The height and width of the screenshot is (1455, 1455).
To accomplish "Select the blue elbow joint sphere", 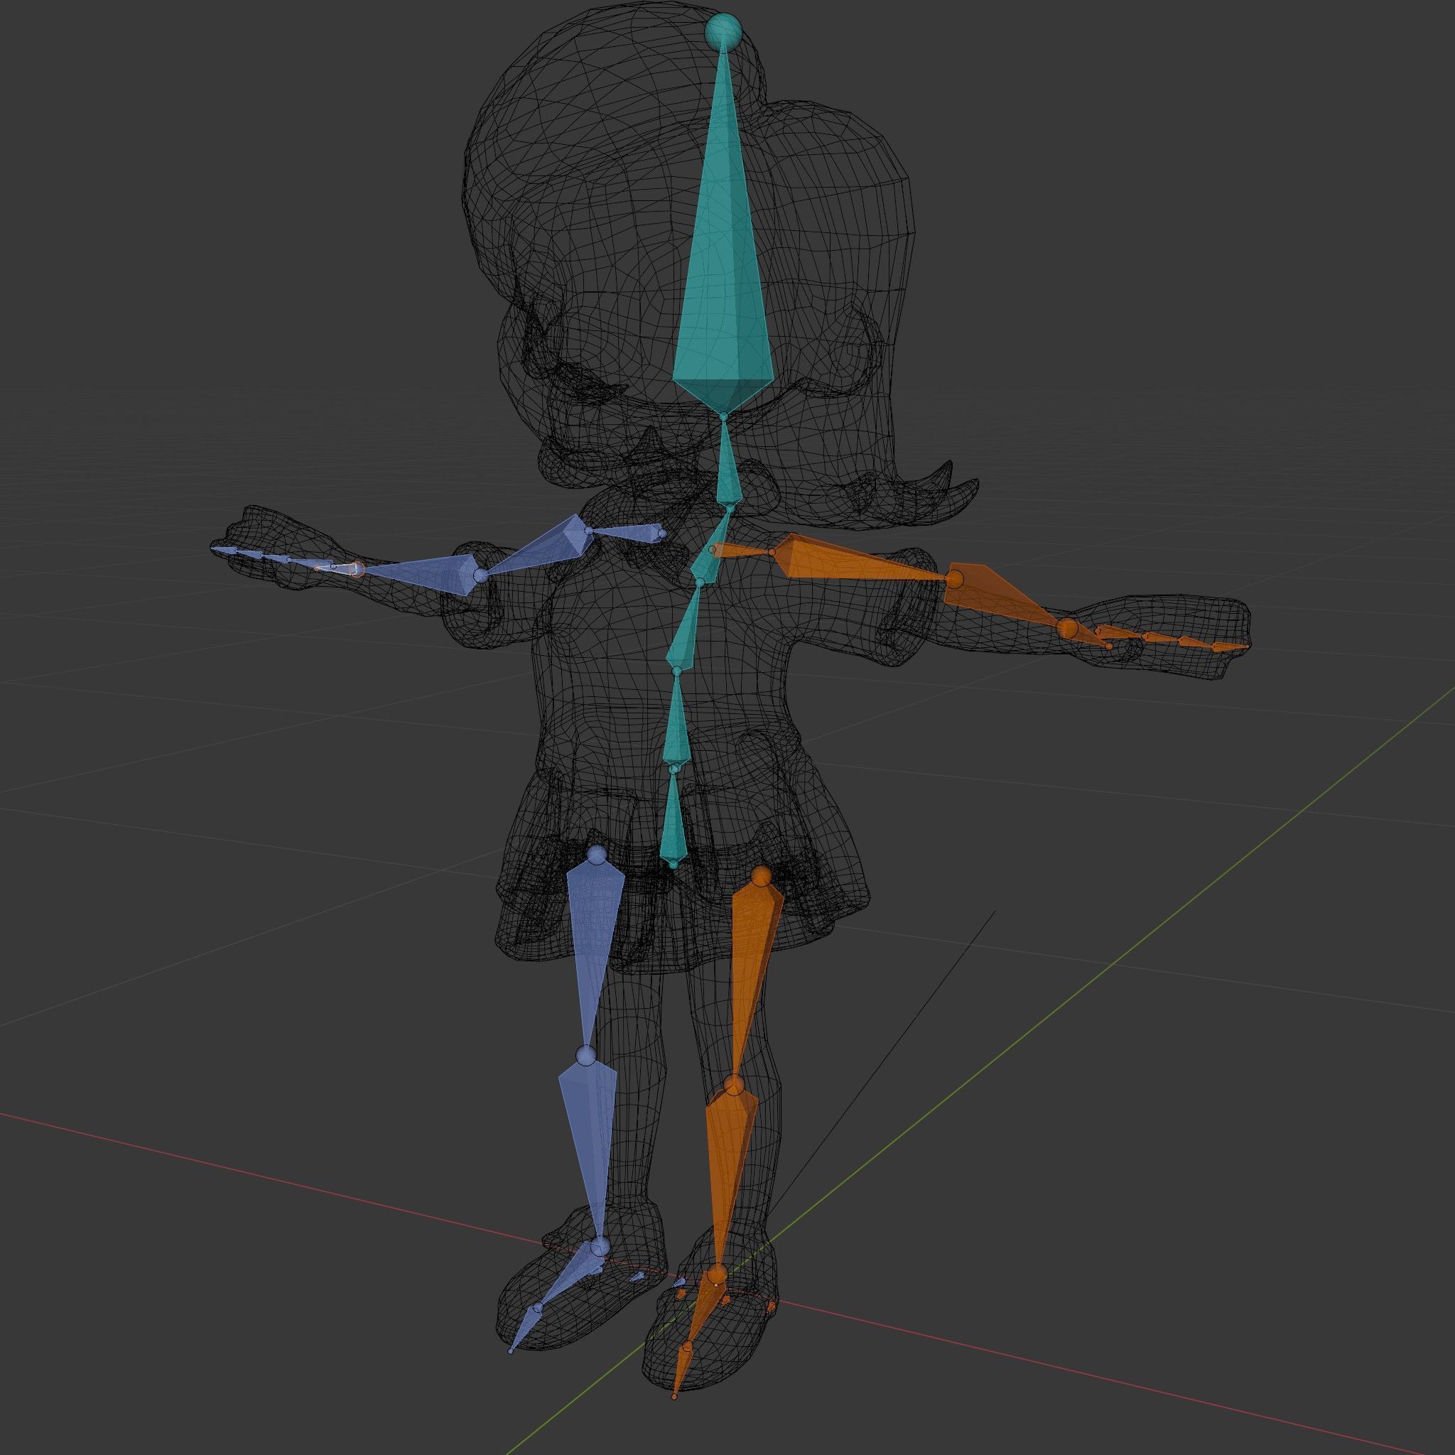I will point(481,576).
